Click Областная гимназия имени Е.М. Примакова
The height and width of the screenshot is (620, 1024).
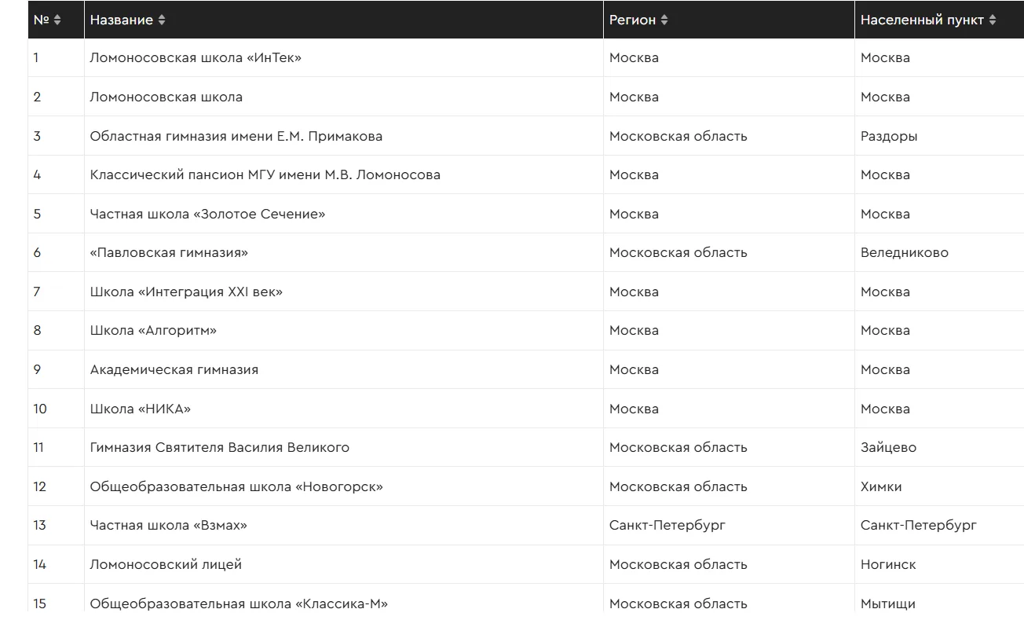pos(236,136)
